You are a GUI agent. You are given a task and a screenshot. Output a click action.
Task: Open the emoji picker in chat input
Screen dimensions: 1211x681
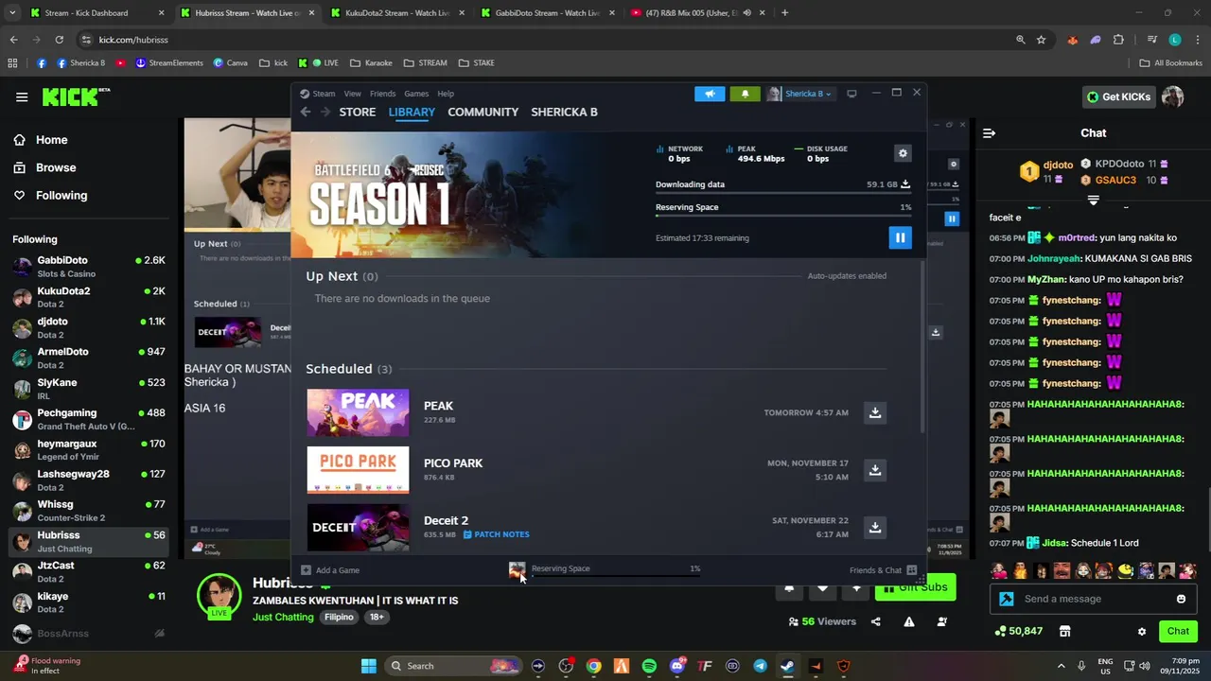(1181, 599)
